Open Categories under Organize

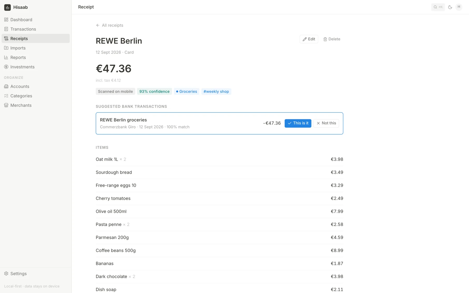36,96
